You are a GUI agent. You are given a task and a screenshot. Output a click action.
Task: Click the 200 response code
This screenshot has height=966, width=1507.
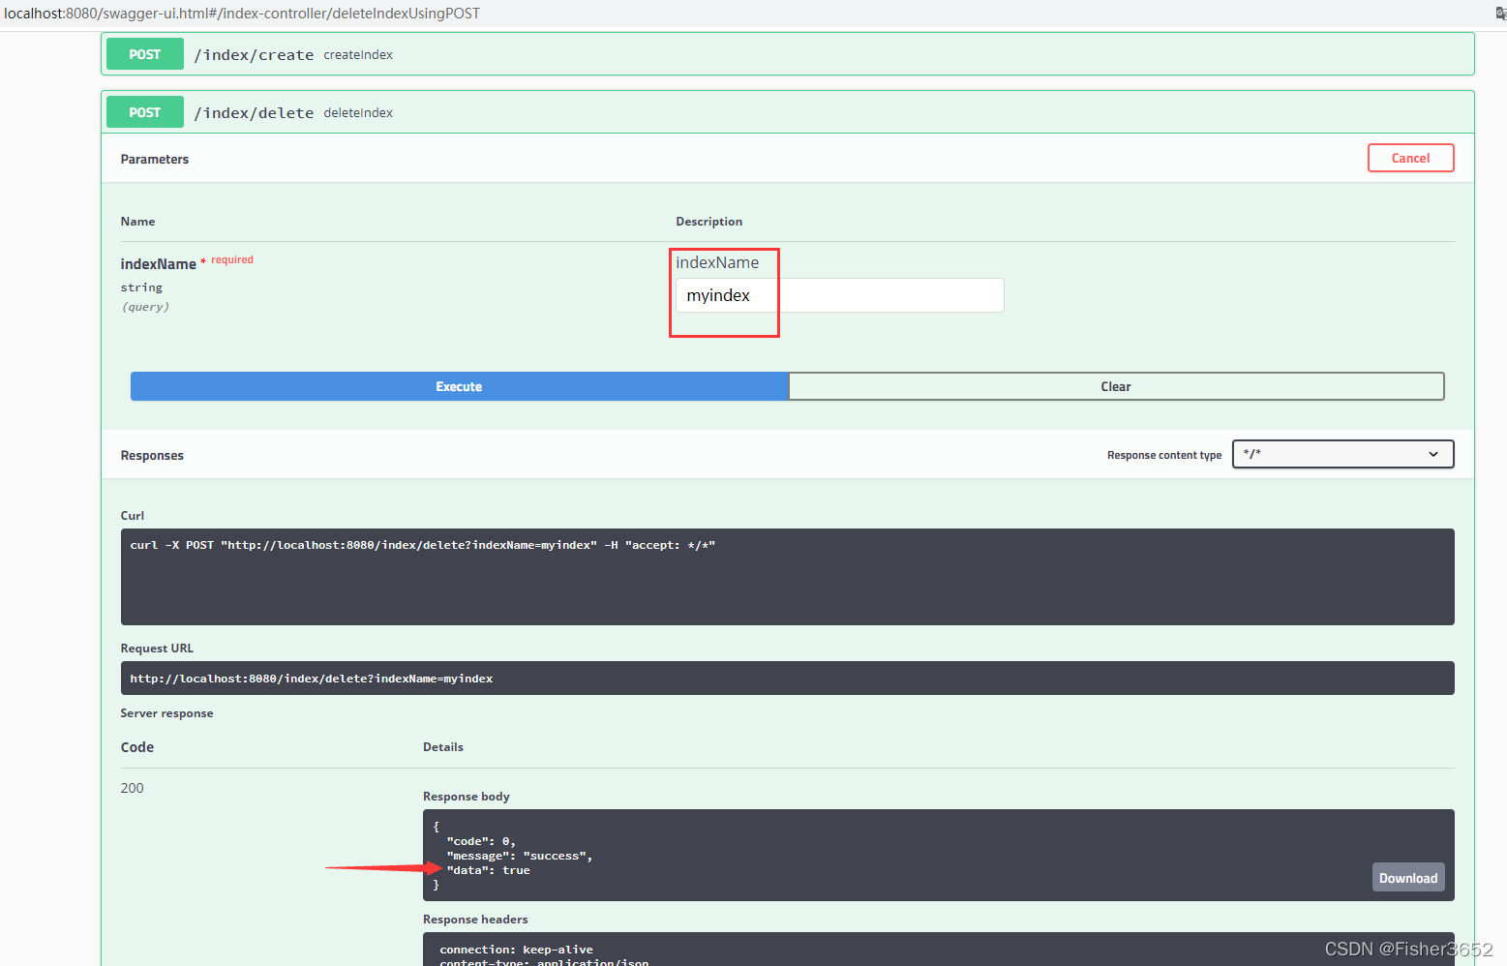132,788
